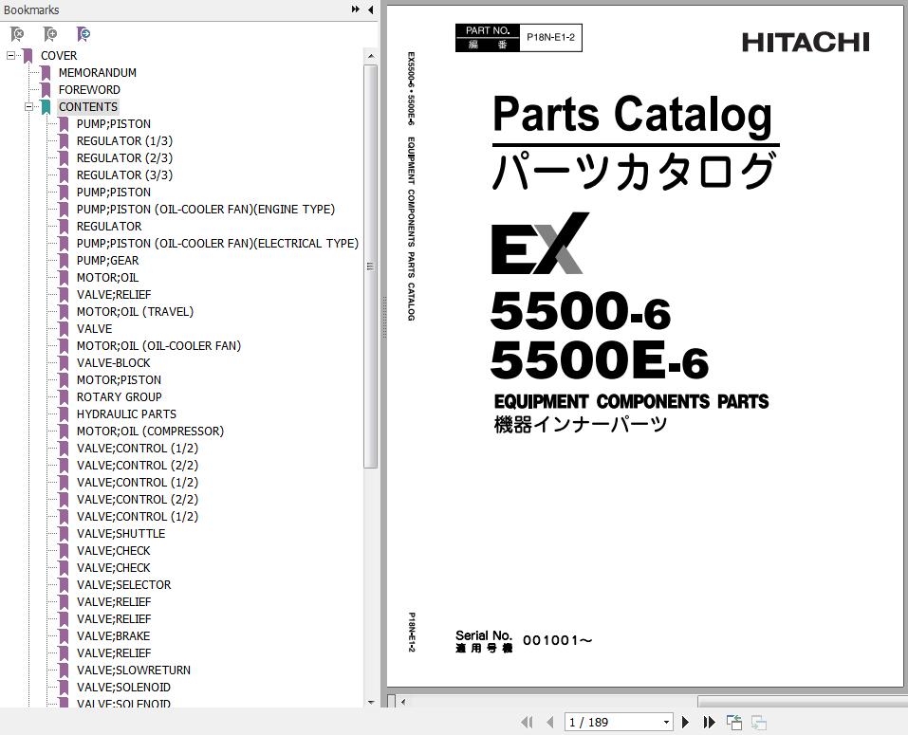
Task: Click bookmark panel scrollbar up arrow
Action: tap(371, 56)
